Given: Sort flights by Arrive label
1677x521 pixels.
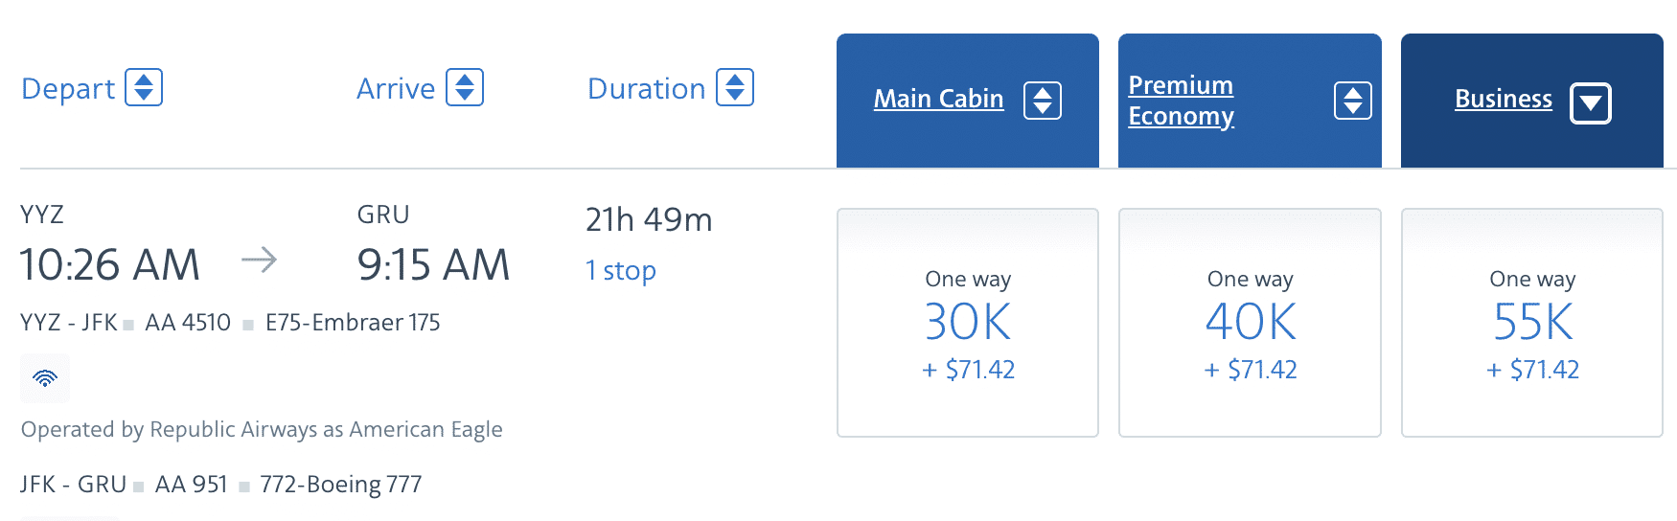Looking at the screenshot, I should pyautogui.click(x=396, y=89).
